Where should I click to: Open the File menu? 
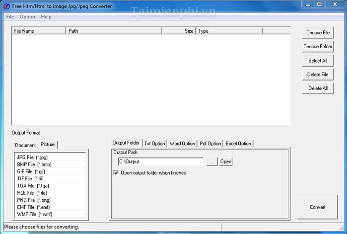pos(10,17)
